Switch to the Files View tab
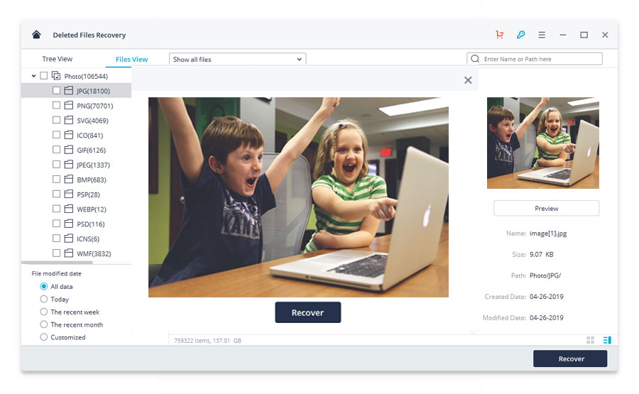The image size is (639, 394). [x=131, y=60]
